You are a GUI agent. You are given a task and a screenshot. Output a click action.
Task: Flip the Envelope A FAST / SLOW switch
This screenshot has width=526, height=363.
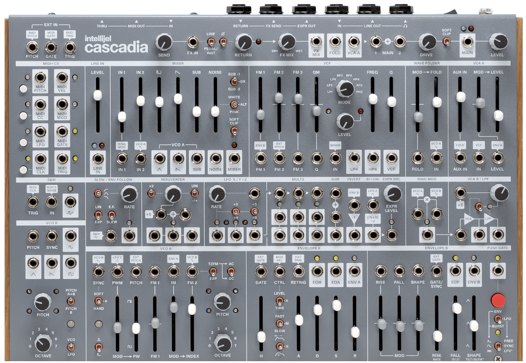[x=279, y=324]
